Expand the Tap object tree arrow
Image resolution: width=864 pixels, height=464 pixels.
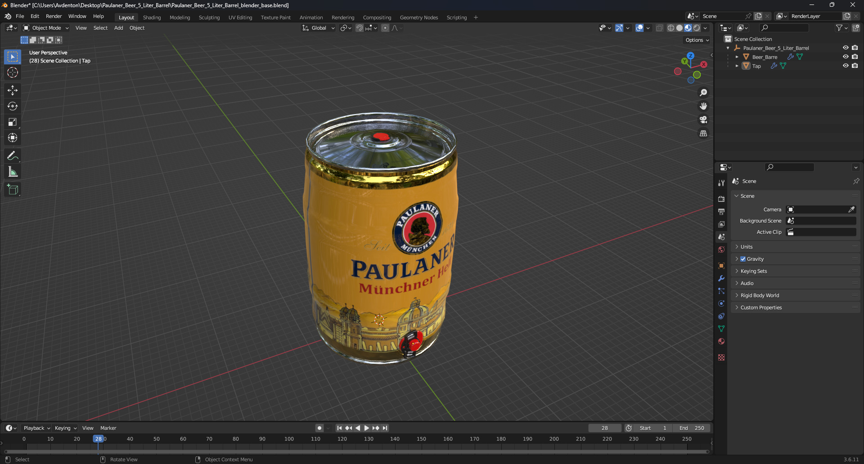tap(737, 66)
